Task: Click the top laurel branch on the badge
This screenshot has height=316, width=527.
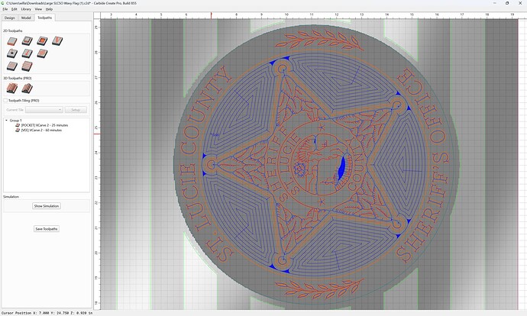Action: [x=318, y=40]
